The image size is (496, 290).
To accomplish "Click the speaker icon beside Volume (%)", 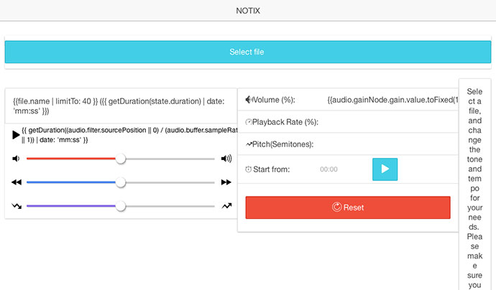I will pos(249,100).
